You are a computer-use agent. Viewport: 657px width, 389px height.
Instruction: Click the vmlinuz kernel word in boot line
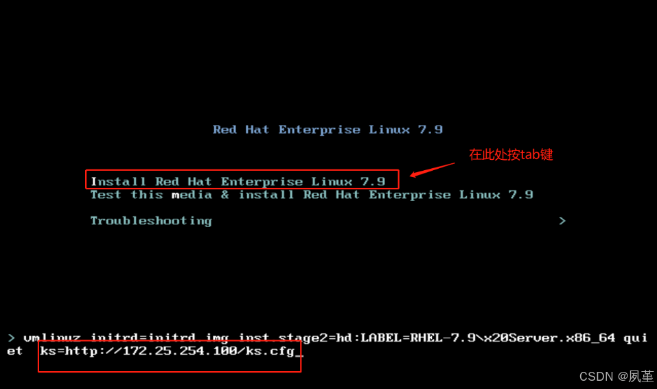click(52, 338)
